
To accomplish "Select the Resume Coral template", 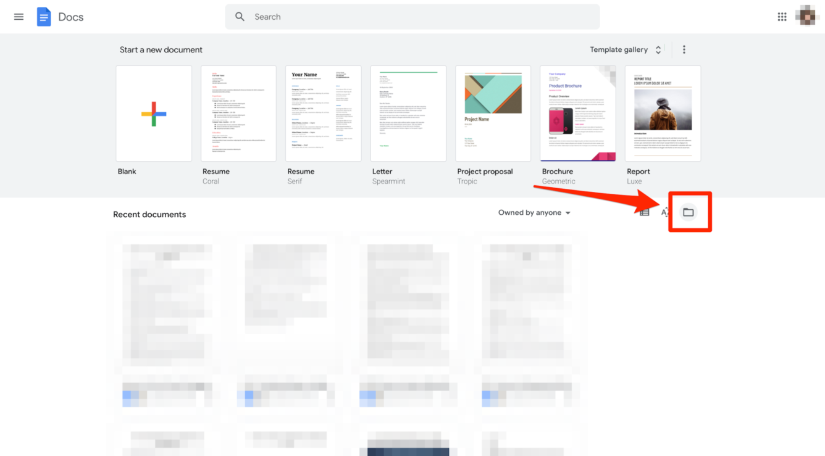I will coord(238,114).
